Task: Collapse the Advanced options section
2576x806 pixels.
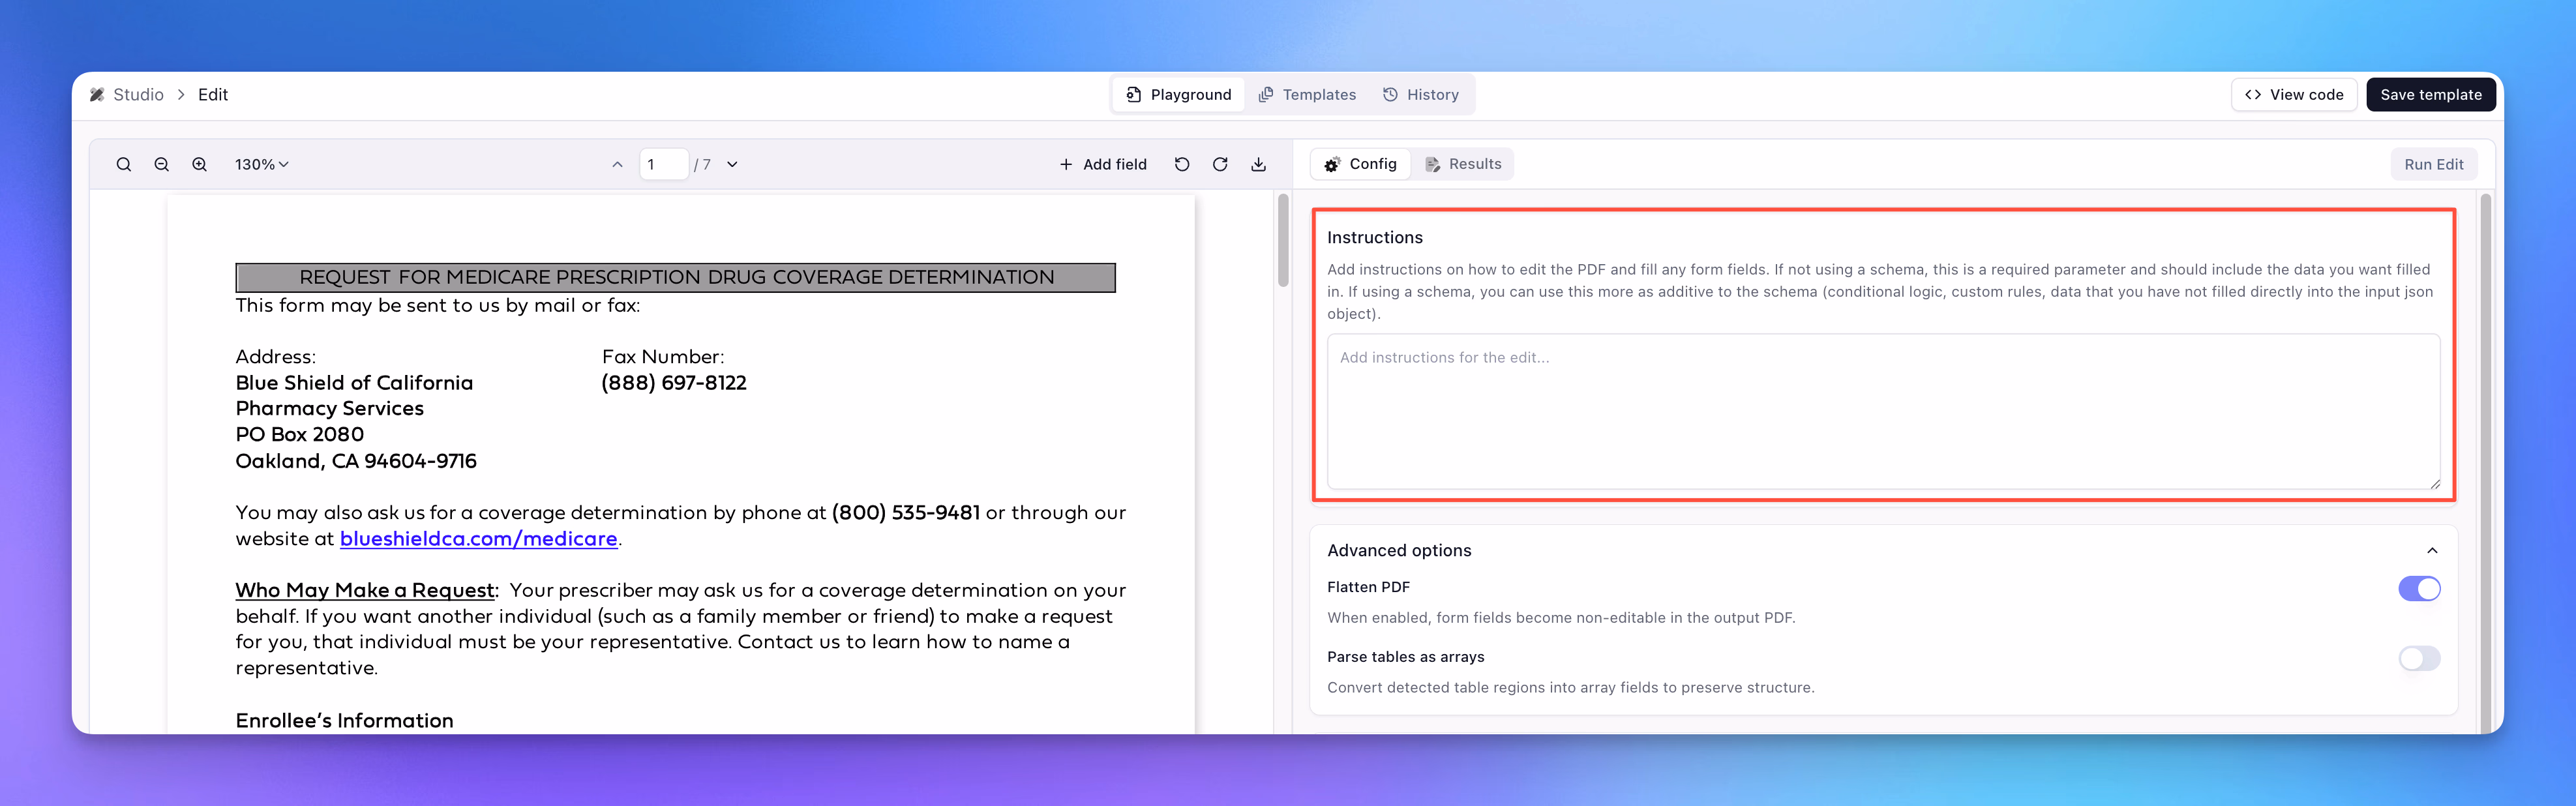Action: (2432, 551)
